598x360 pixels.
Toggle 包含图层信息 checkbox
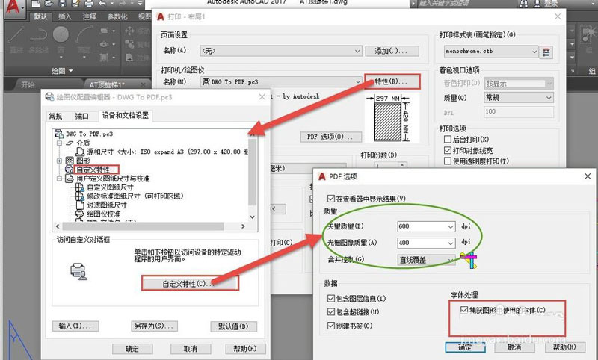[331, 298]
